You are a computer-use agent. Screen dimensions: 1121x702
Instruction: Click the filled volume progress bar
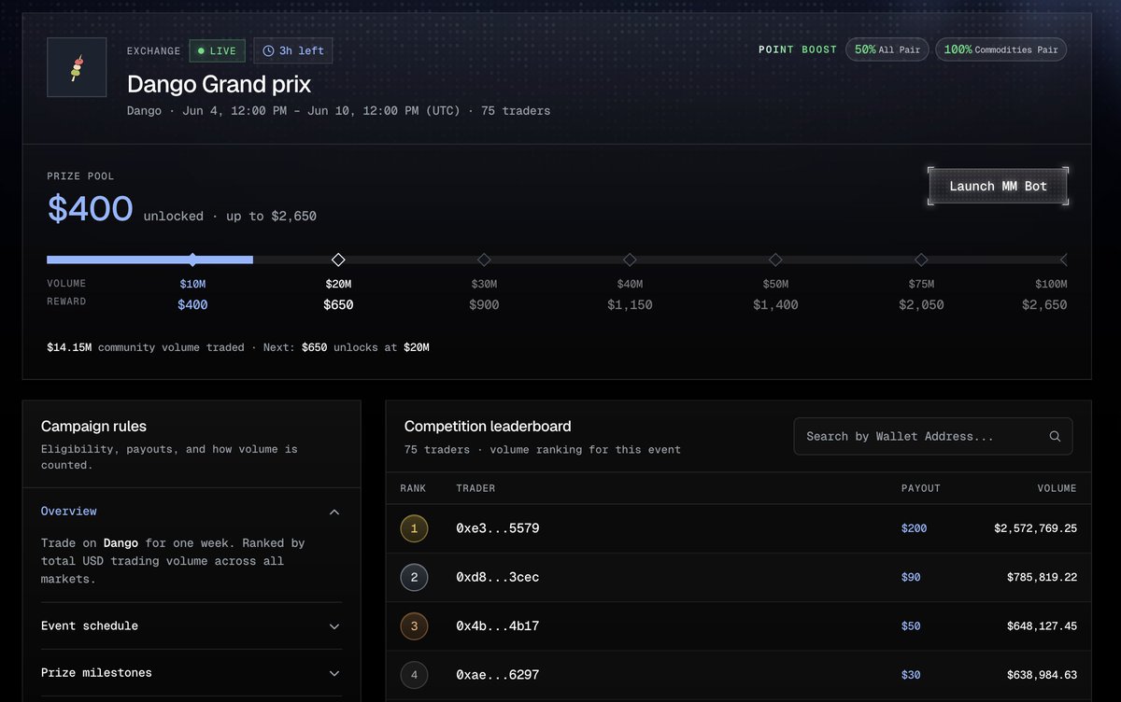tap(149, 260)
